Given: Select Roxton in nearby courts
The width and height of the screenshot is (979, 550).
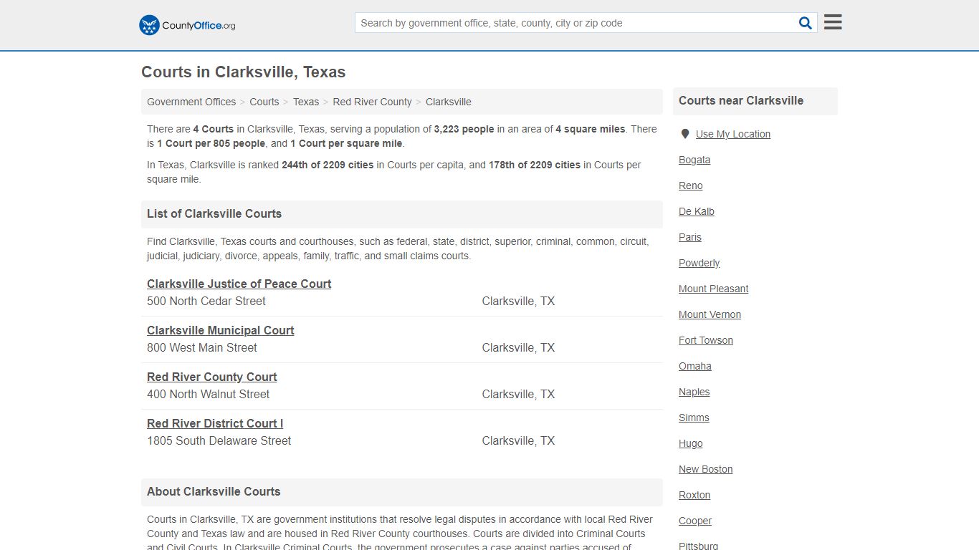Looking at the screenshot, I should 694,495.
